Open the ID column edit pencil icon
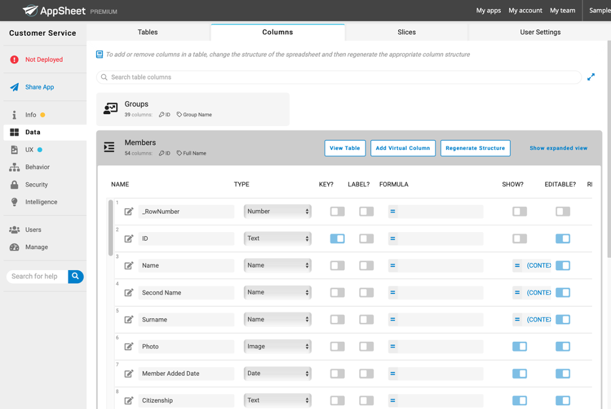611x409 pixels. point(129,238)
